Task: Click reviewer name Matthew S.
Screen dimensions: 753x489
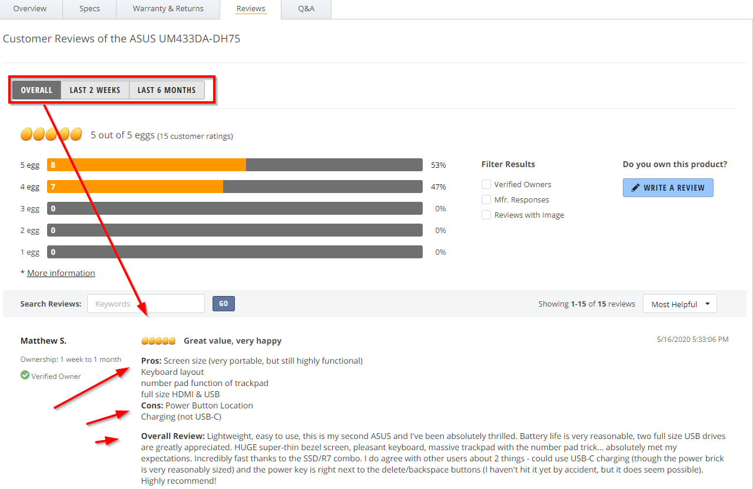Action: (x=44, y=341)
